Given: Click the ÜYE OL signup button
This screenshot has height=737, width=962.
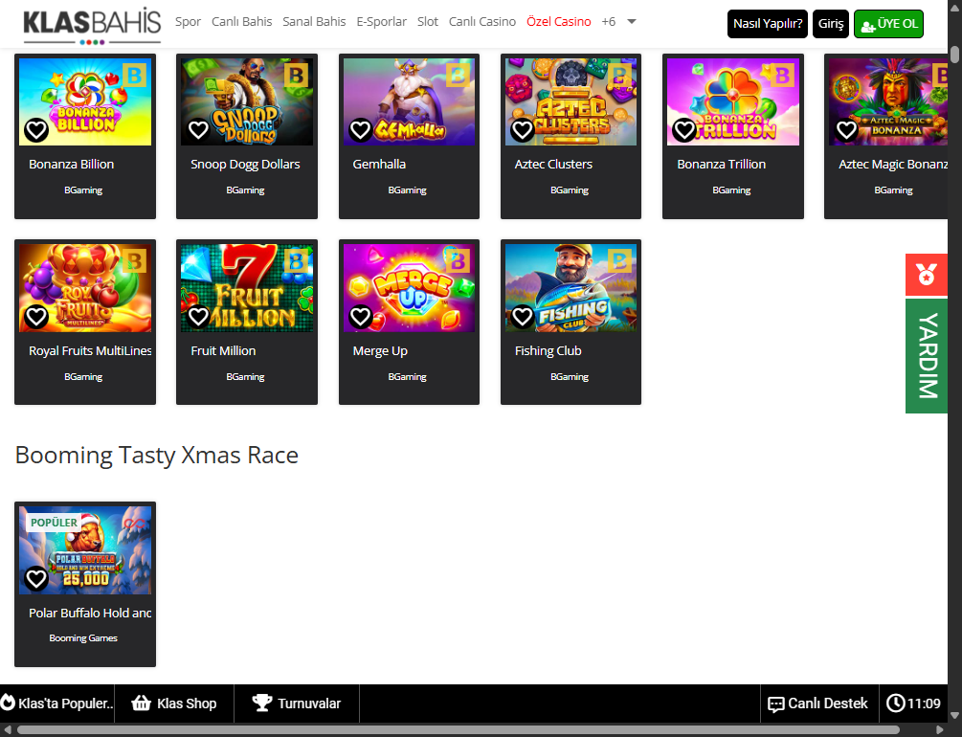Looking at the screenshot, I should click(887, 24).
